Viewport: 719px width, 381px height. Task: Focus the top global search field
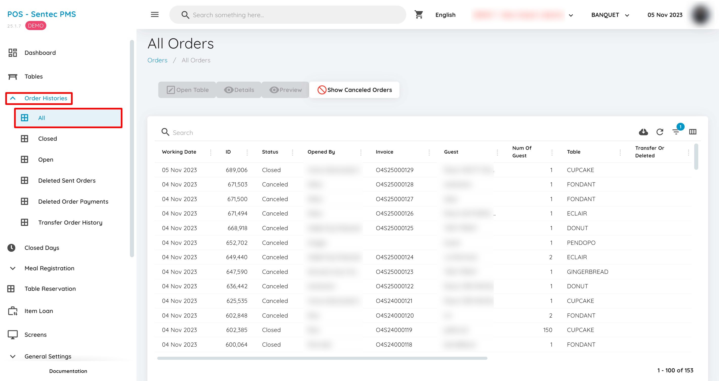point(287,15)
